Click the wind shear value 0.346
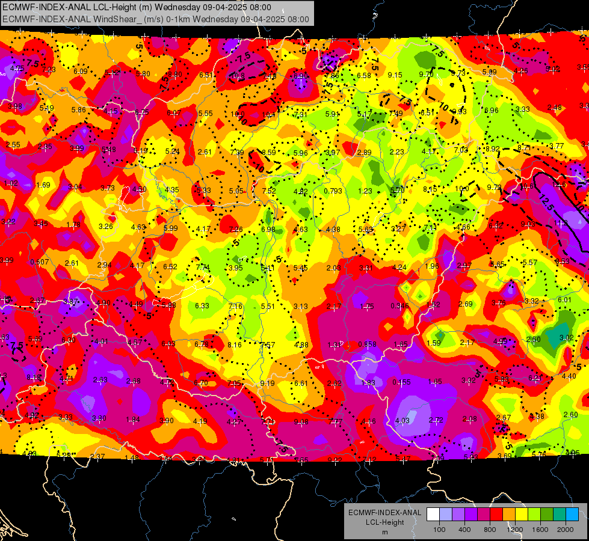 pyautogui.click(x=399, y=306)
